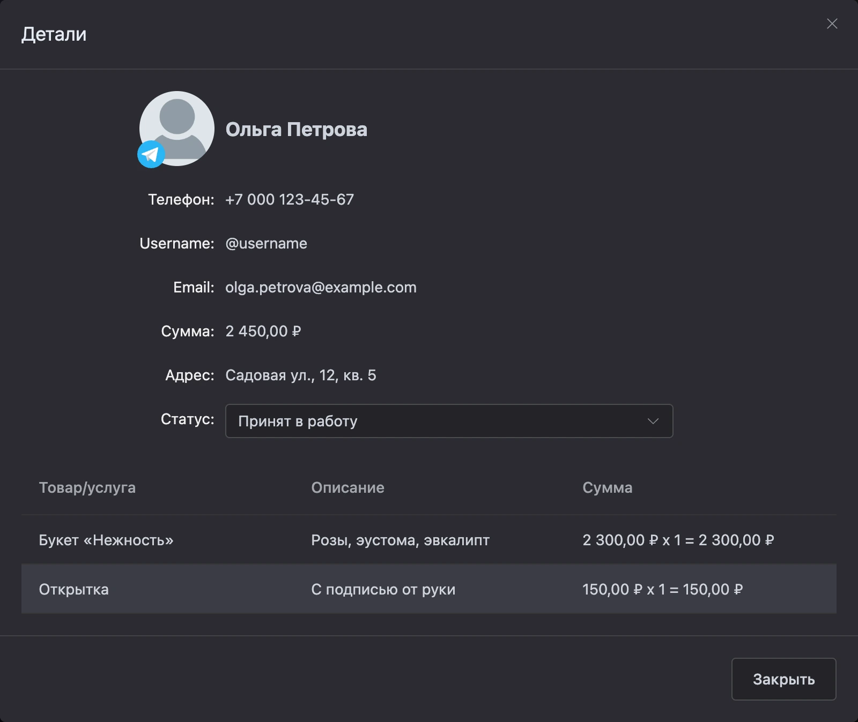Screen dimensions: 858x722
Task: Click the Email: label
Action: coord(194,287)
